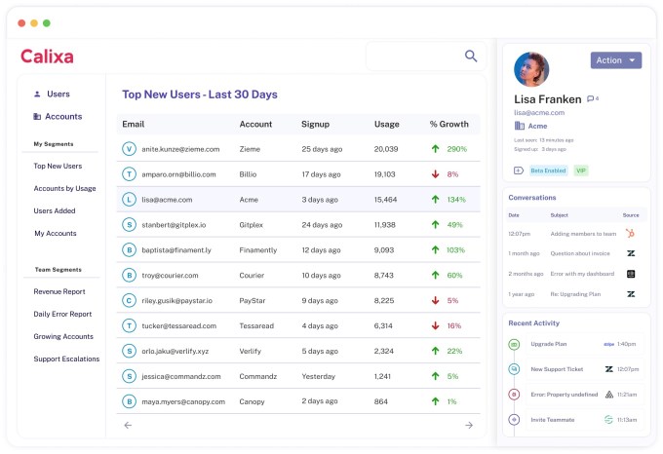Image resolution: width=663 pixels, height=454 pixels.
Task: Open Growing Accounts team segment
Action: [63, 336]
